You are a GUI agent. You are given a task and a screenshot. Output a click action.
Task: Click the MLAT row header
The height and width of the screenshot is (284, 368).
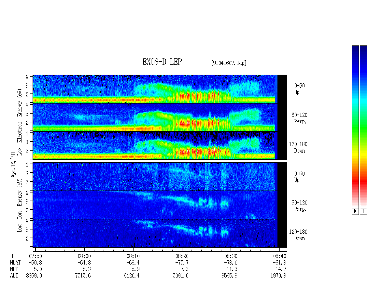(x=15, y=263)
